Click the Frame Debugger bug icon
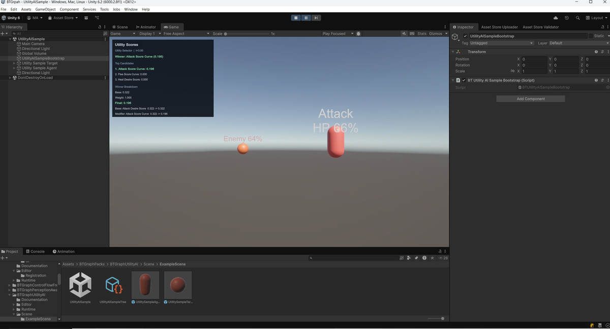This screenshot has width=610, height=329. pyautogui.click(x=359, y=34)
